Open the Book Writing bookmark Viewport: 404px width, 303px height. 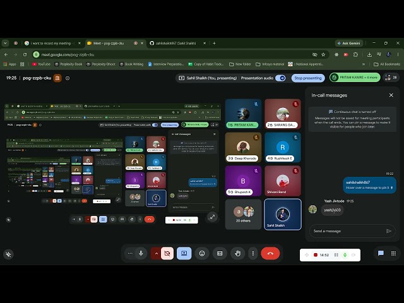(x=131, y=64)
